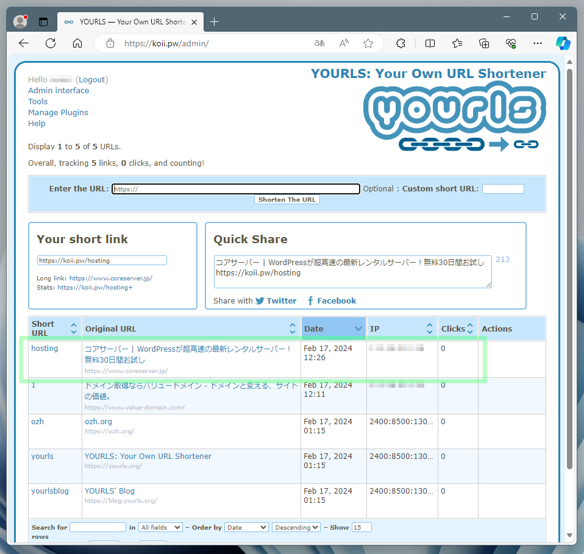Open Collections panel
The width and height of the screenshot is (584, 554).
[484, 43]
